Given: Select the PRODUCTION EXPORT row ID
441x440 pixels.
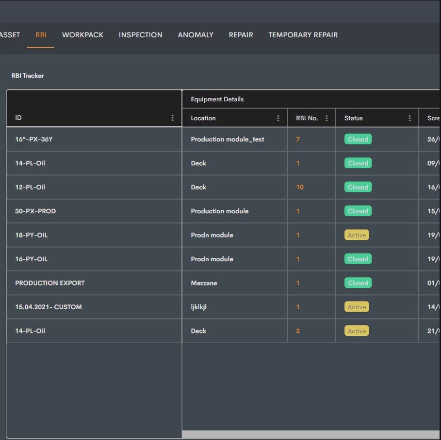Looking at the screenshot, I should pos(50,283).
